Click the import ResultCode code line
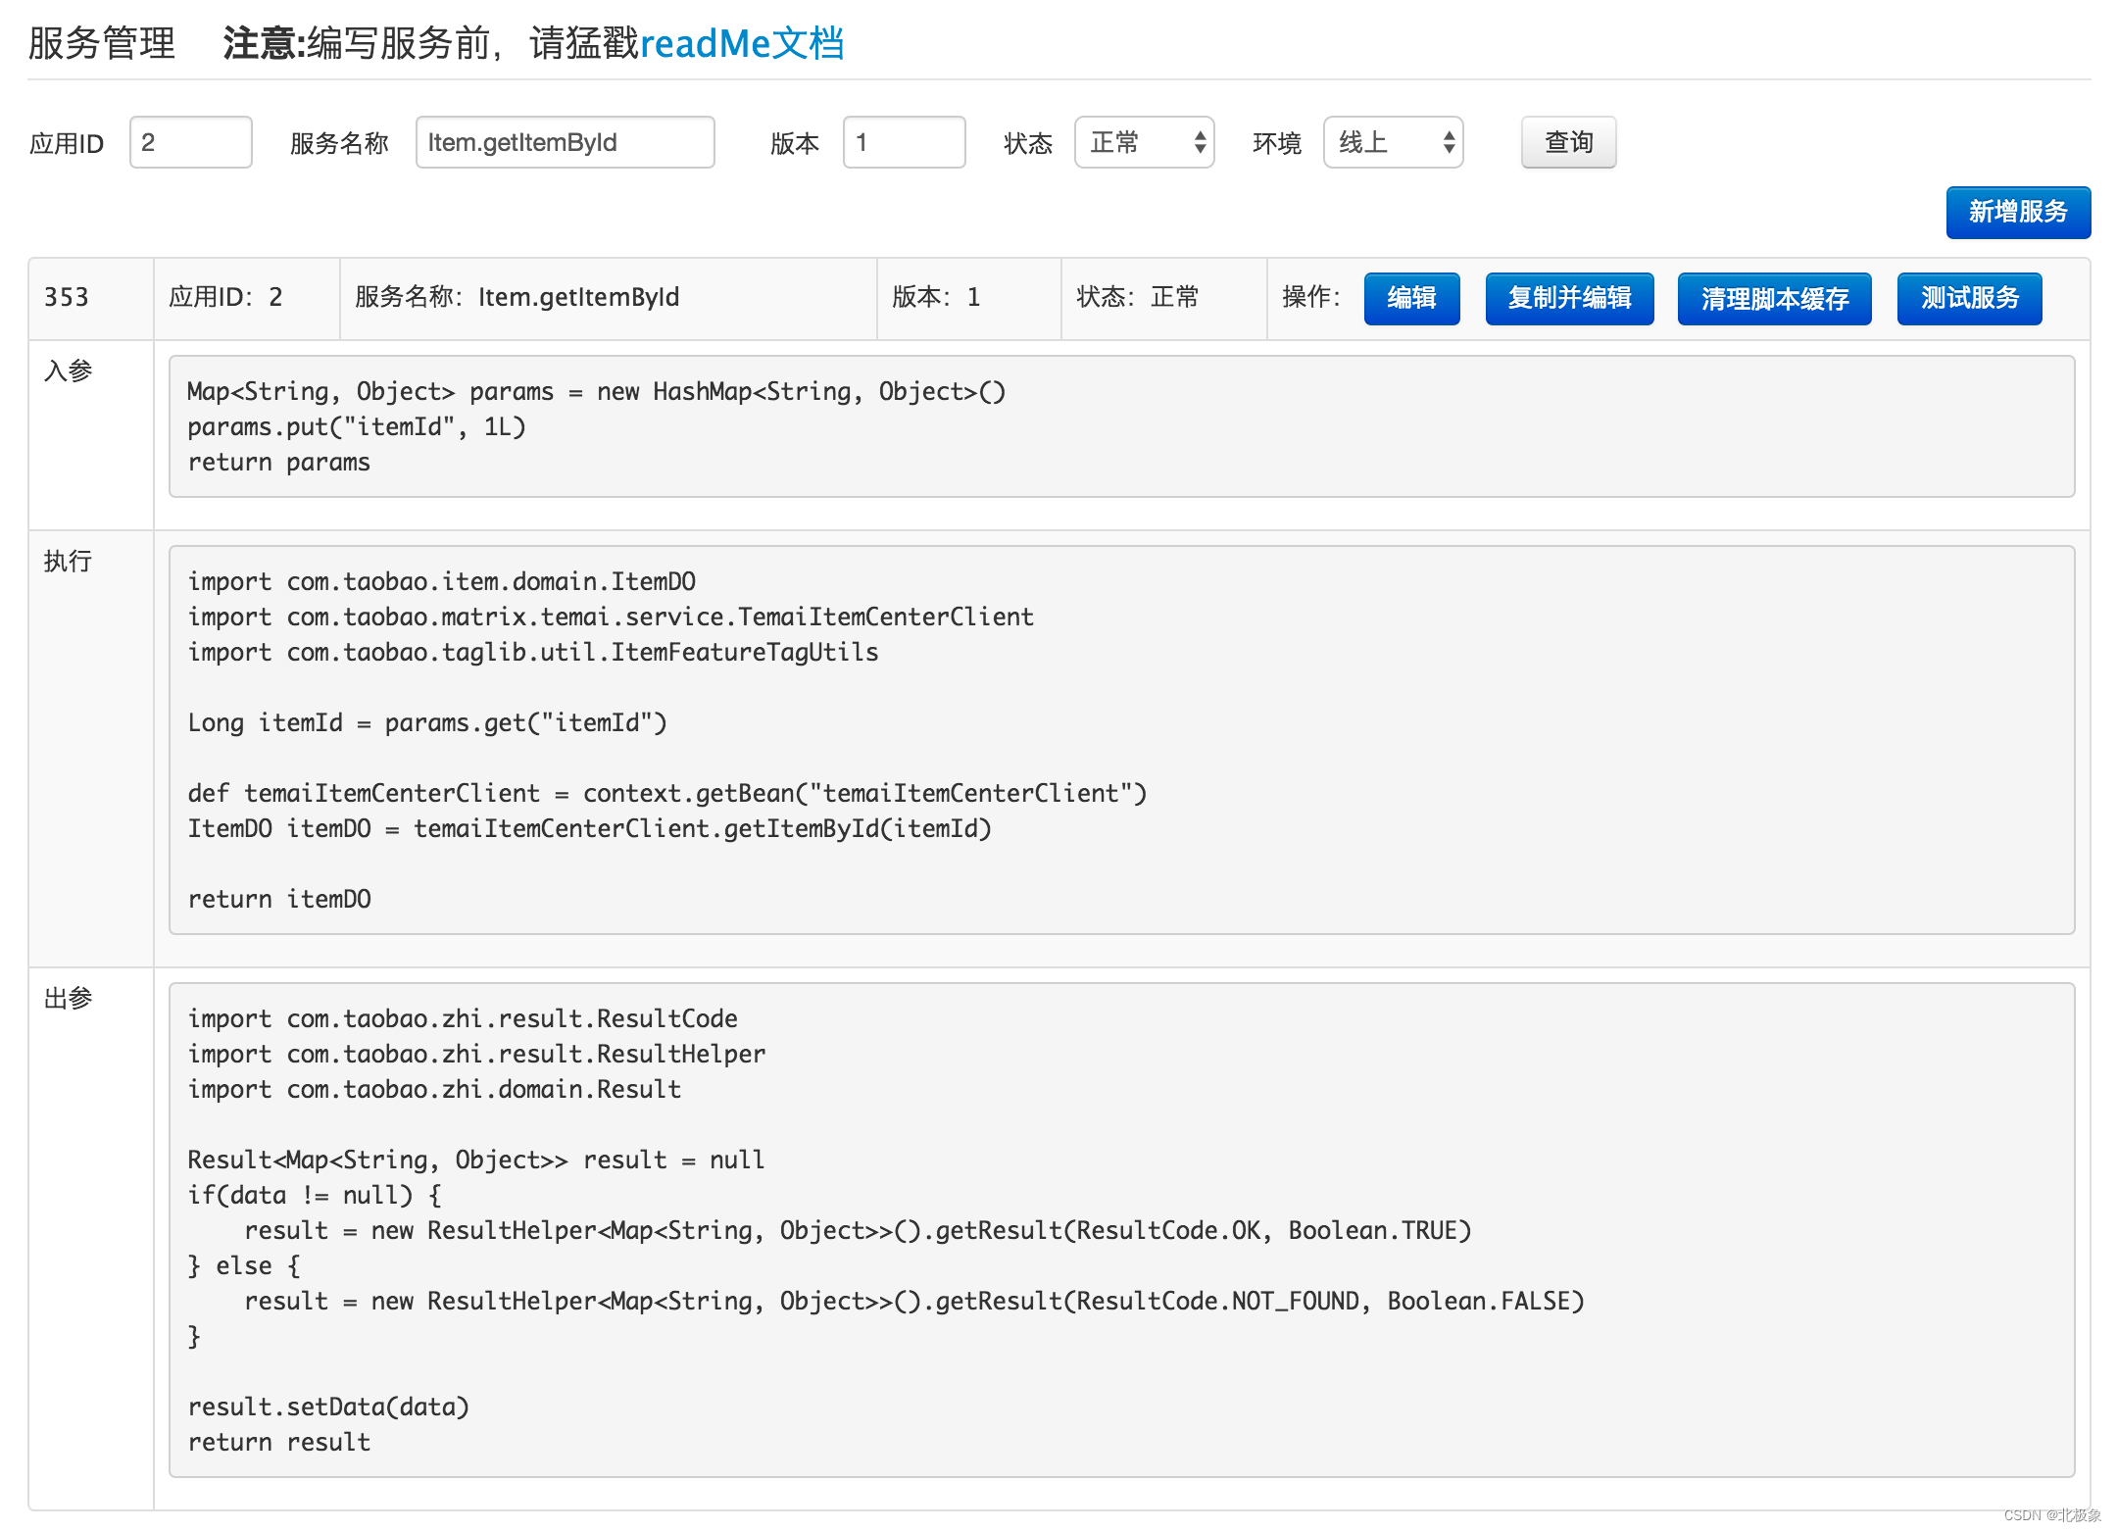Viewport: 2117px width, 1531px height. coord(463,1019)
